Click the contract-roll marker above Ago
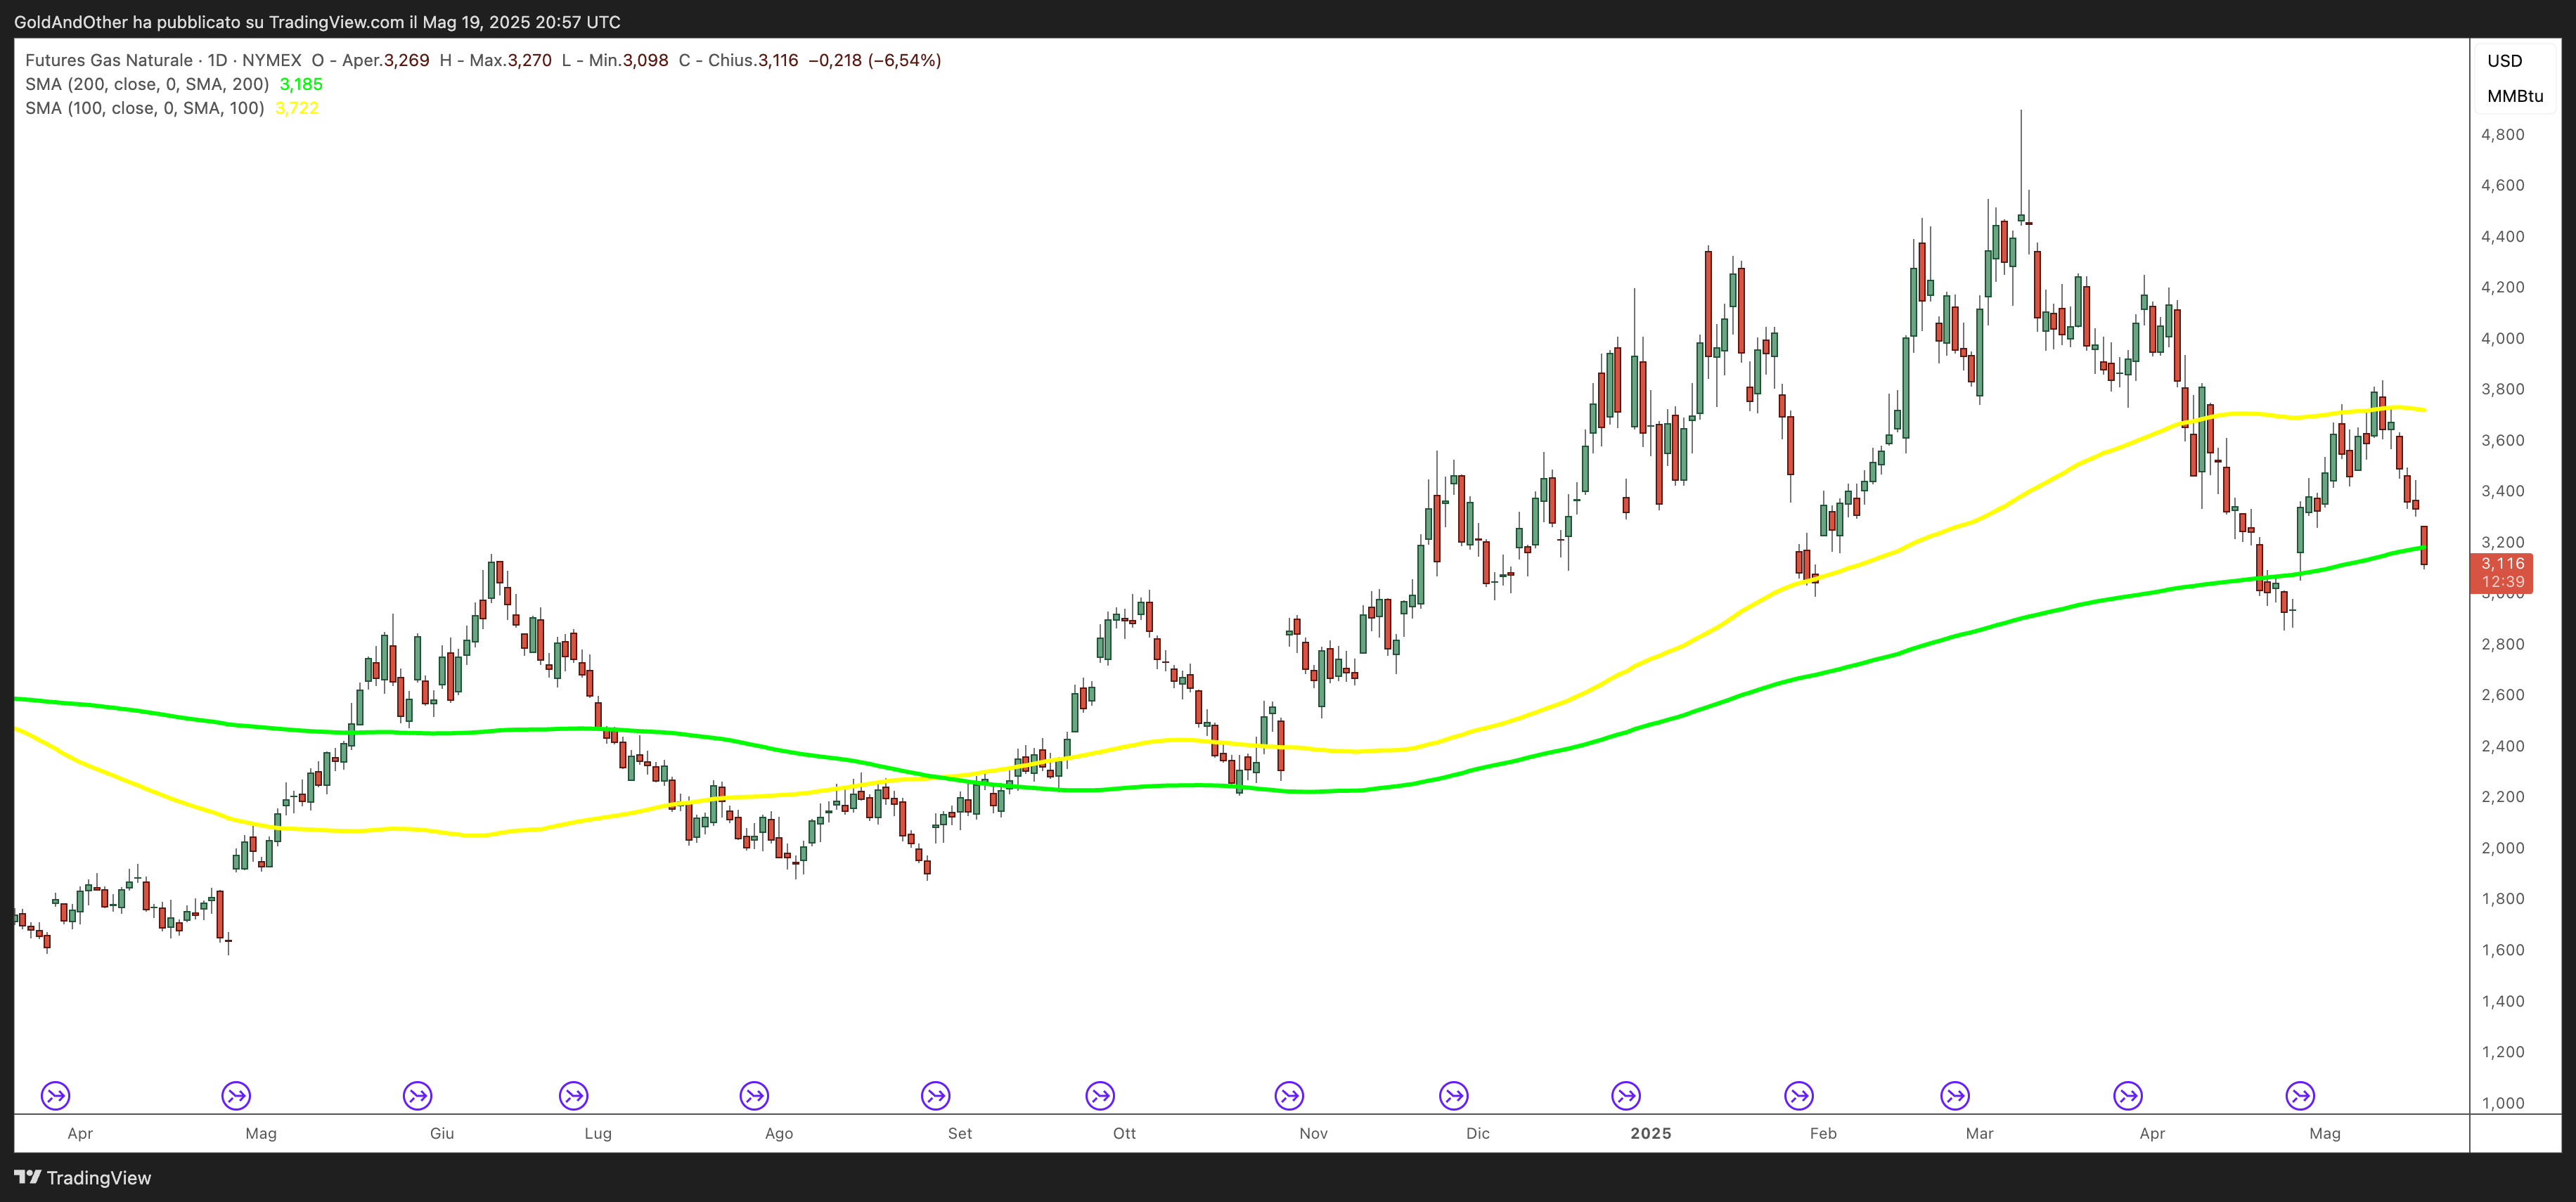 755,1096
